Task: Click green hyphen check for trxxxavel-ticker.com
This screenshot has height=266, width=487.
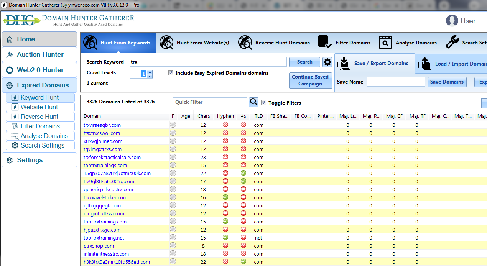Action: tap(225, 197)
